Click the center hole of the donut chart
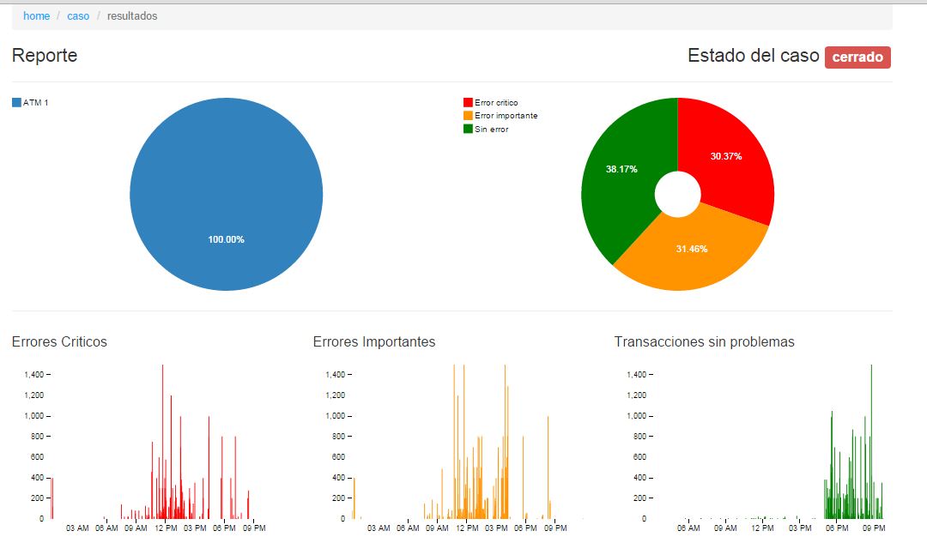Image resolution: width=927 pixels, height=543 pixels. click(677, 194)
